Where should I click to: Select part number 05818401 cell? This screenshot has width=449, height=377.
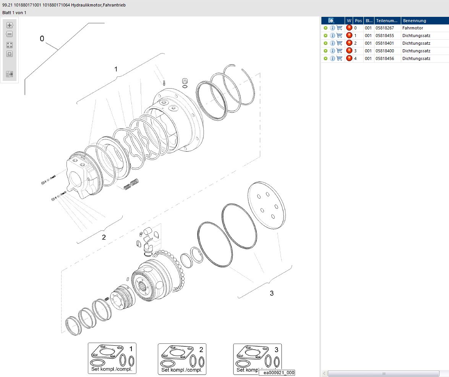387,43
